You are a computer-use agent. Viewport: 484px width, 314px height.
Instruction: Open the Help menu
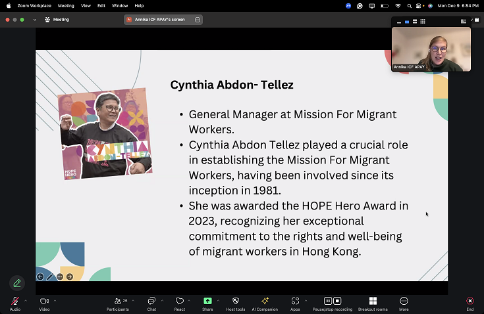[x=139, y=5]
